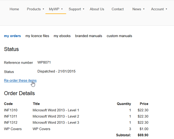Expand the Support dropdown arrow
Image resolution: width=174 pixels, height=139 pixels.
[x=83, y=9]
